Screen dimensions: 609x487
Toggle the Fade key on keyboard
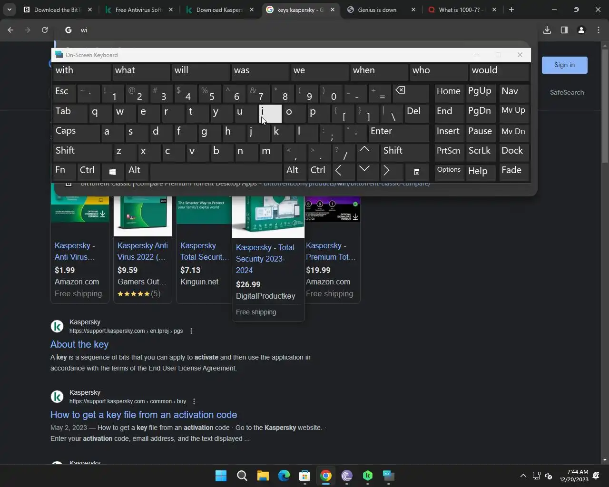[514, 172]
